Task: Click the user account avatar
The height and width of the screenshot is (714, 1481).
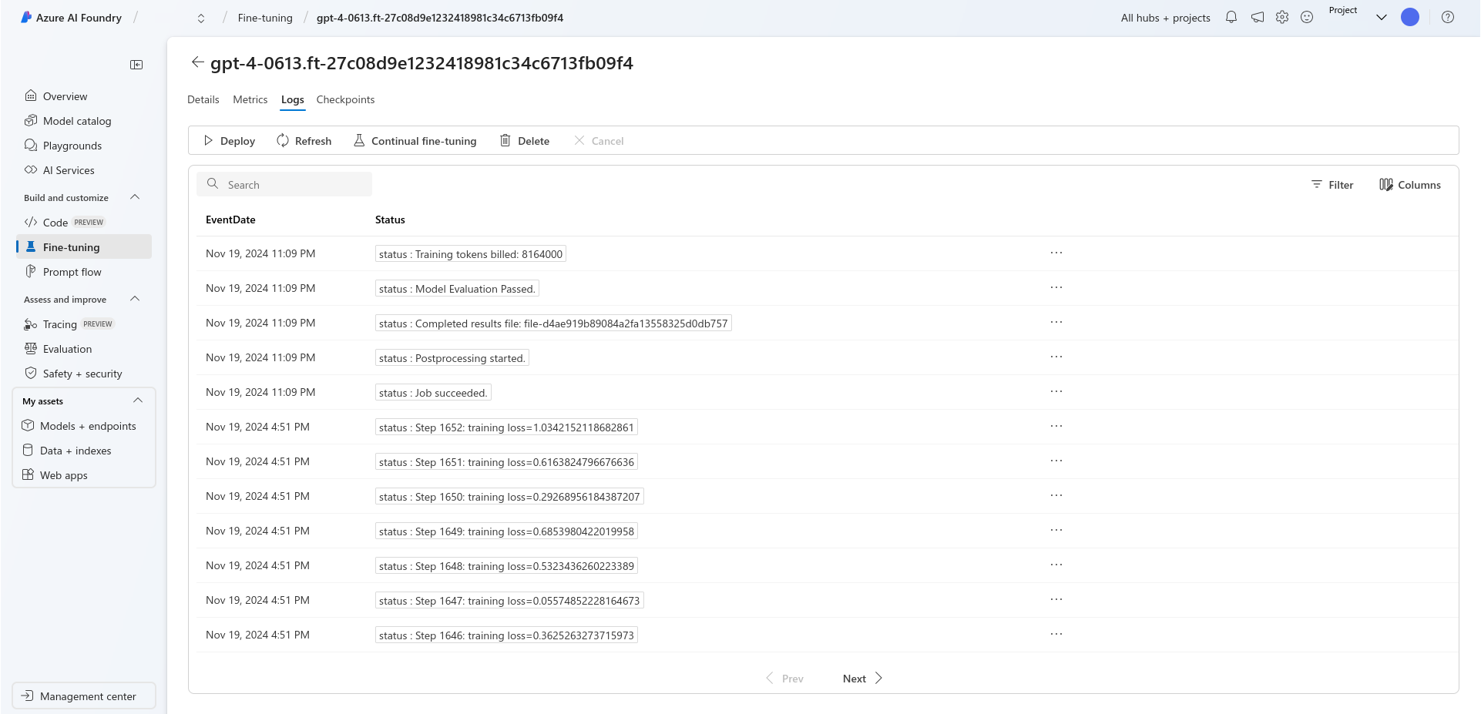Action: (1410, 17)
